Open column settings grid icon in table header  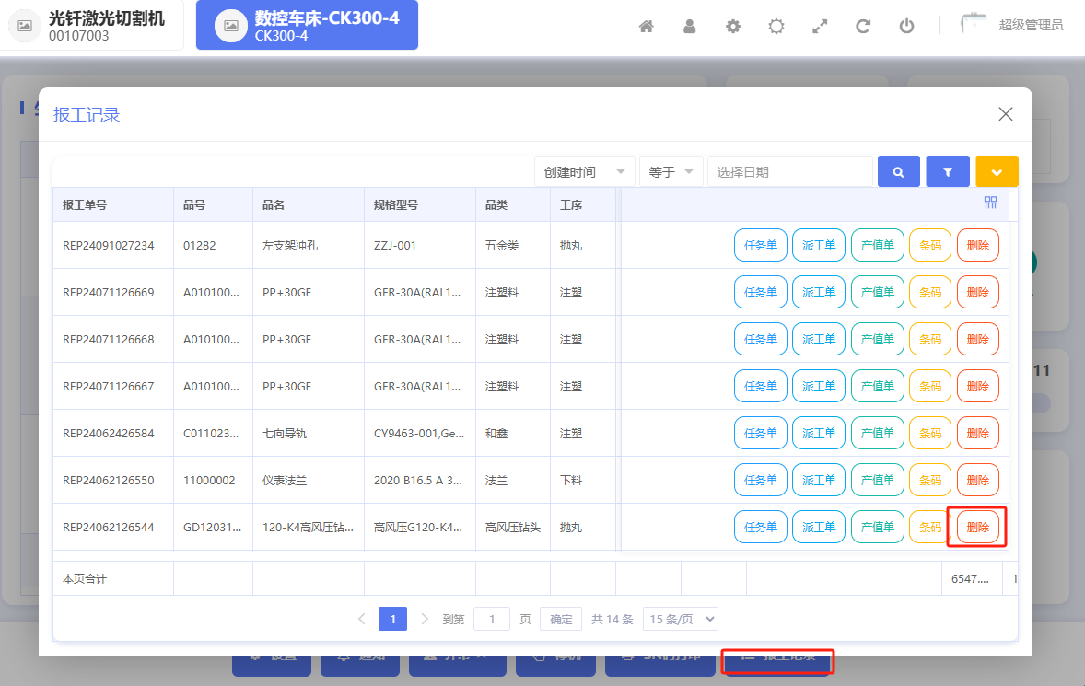click(x=990, y=202)
